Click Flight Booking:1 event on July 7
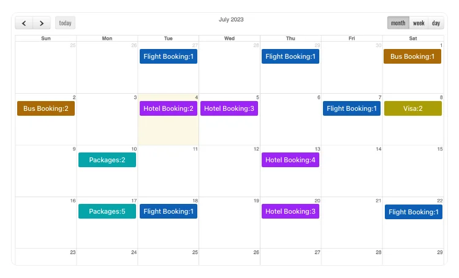 352,108
